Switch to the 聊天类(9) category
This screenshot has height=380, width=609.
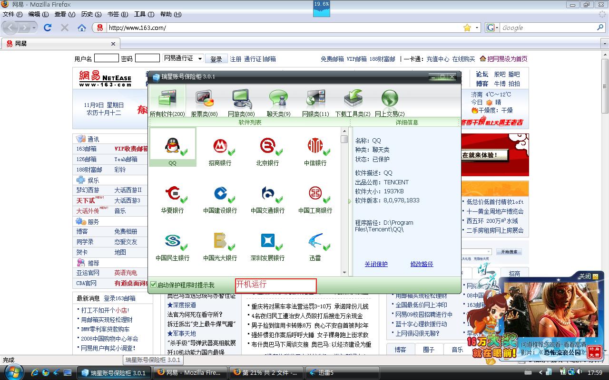278,103
